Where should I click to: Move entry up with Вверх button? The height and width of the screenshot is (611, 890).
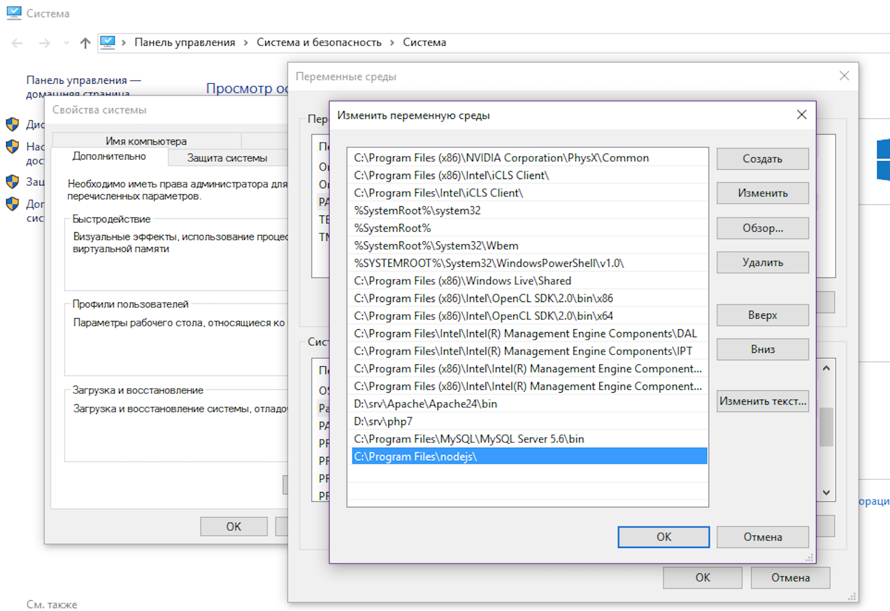tap(762, 315)
